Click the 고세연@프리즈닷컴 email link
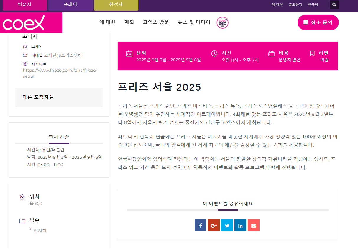Image resolution: width=358 pixels, height=249 pixels. 63,55
